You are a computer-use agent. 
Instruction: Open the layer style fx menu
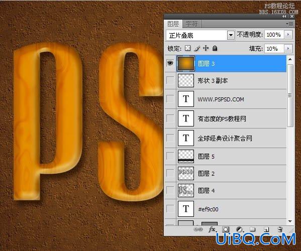click(212, 229)
